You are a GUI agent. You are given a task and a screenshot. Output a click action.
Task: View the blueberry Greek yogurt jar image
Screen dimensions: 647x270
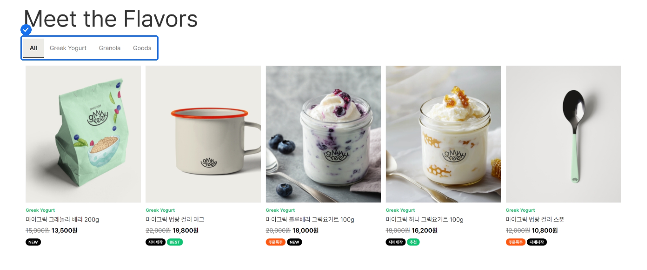pos(323,134)
